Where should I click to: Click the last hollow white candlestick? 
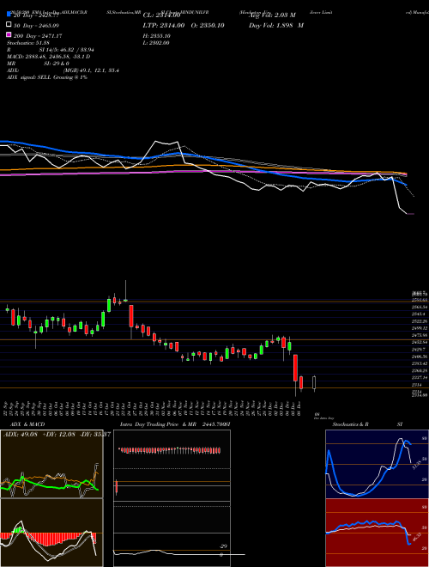314,383
